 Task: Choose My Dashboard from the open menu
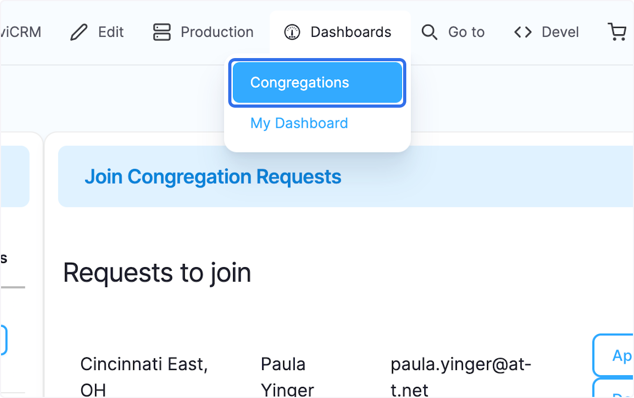pos(299,123)
